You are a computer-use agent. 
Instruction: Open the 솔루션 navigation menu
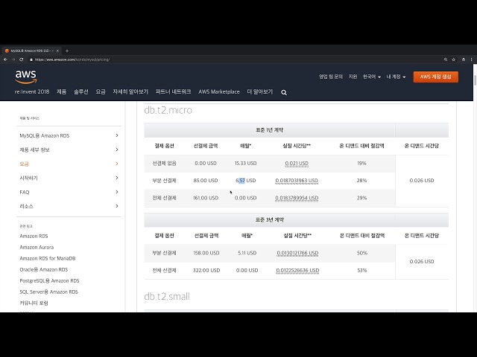[81, 91]
